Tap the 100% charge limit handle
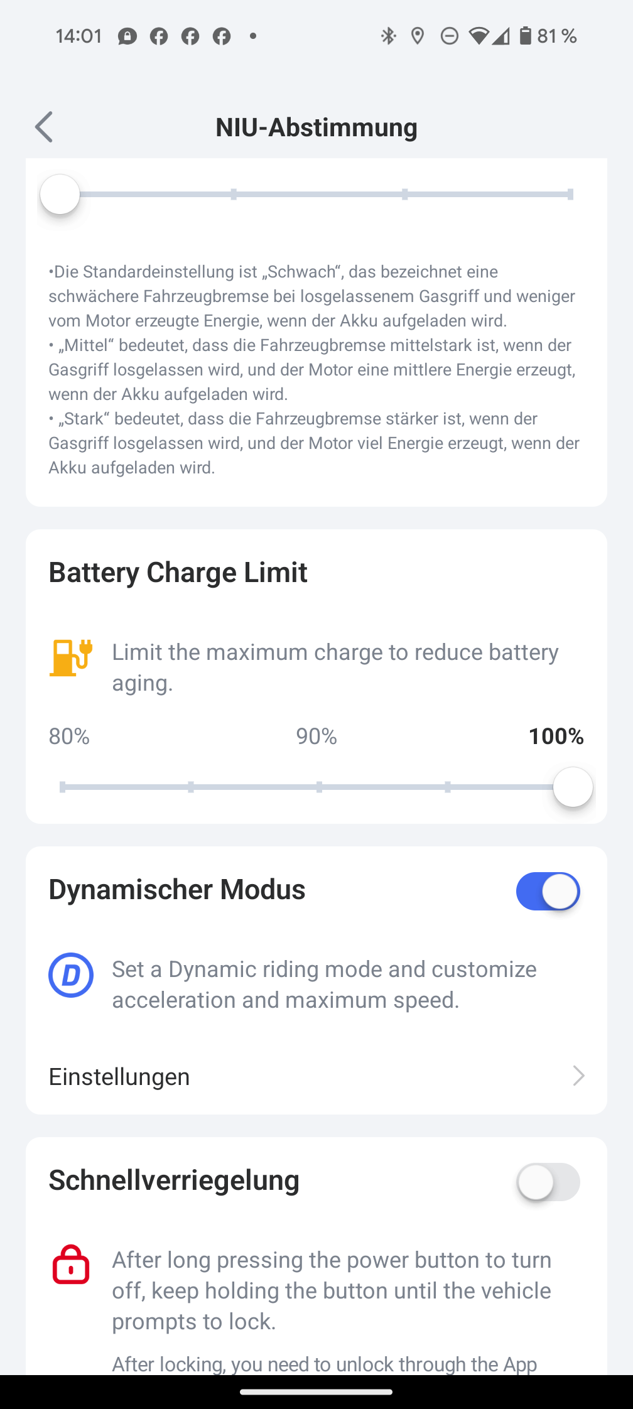Screen dimensions: 633x1409 click(x=573, y=787)
